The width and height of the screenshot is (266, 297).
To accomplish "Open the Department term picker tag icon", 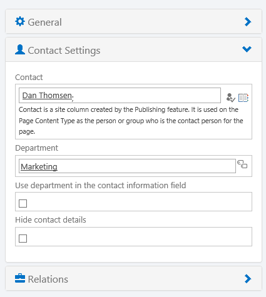I will pos(242,164).
